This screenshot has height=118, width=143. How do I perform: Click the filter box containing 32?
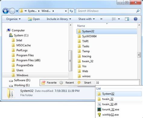point(117,83)
